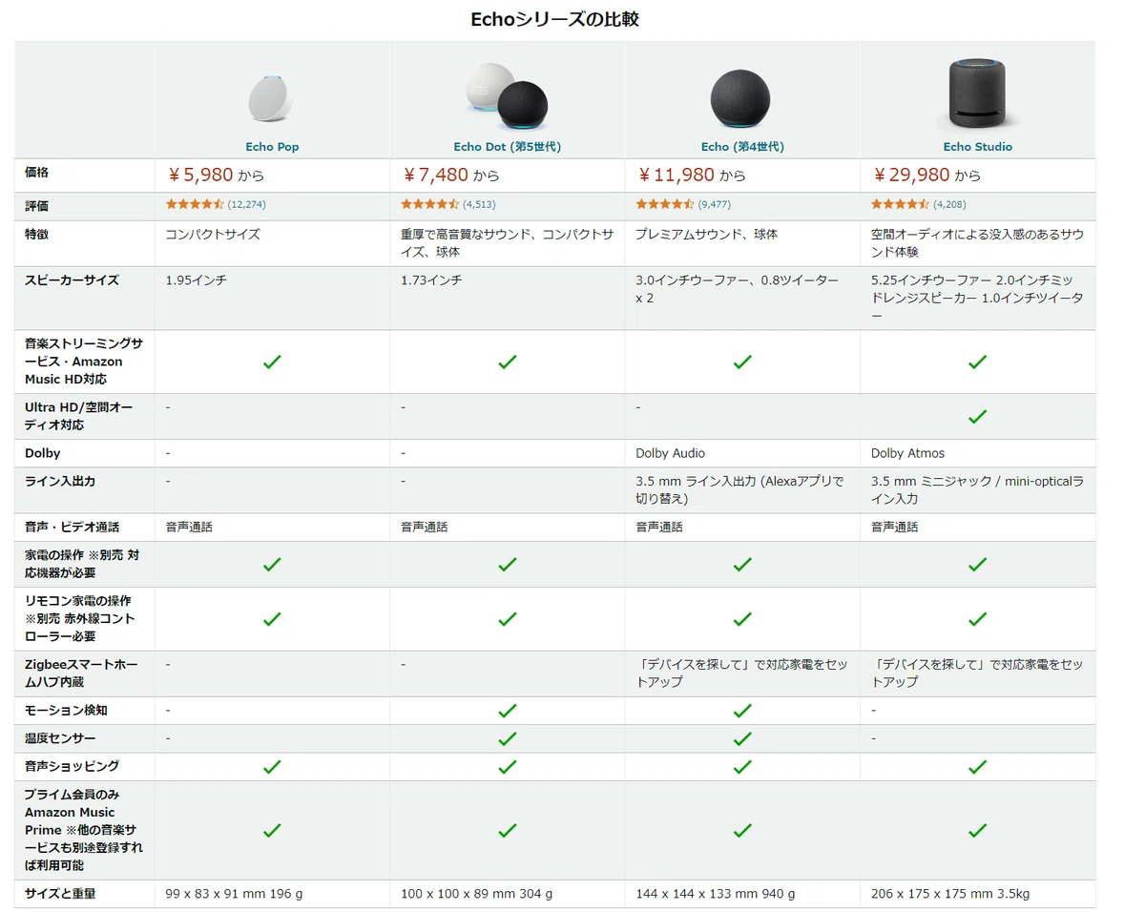This screenshot has width=1145, height=912.
Task: View the 12,274 reviews count
Action: (246, 205)
